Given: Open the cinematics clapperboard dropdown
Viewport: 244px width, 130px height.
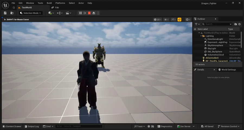Looking at the screenshot, I should [68, 13].
